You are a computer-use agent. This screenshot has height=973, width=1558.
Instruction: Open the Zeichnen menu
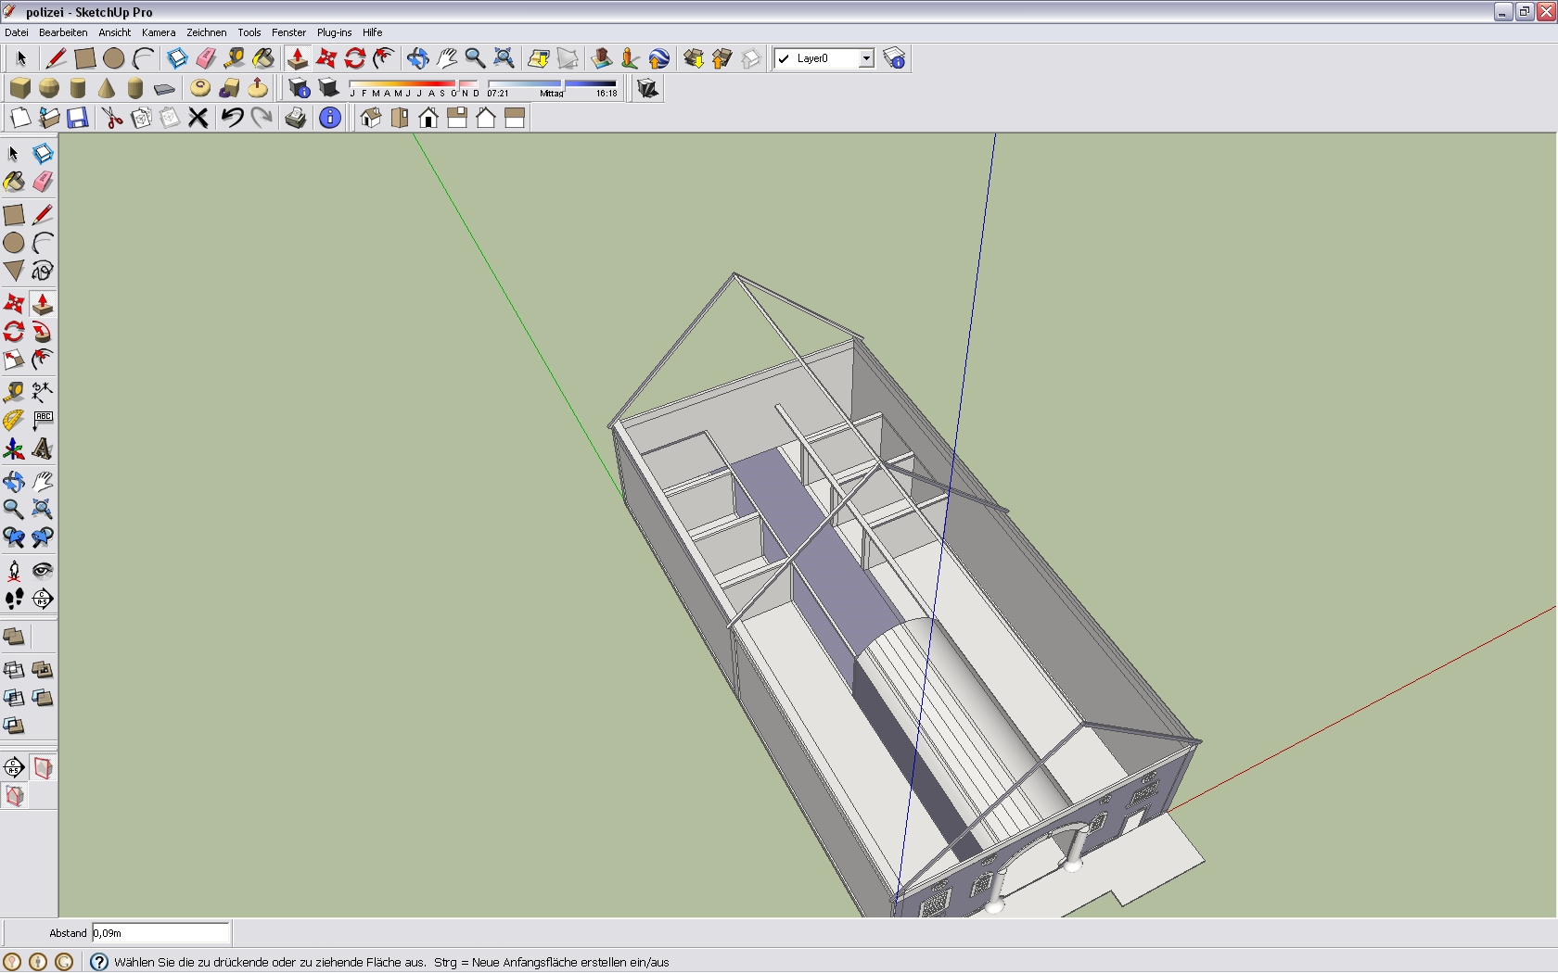[x=207, y=32]
